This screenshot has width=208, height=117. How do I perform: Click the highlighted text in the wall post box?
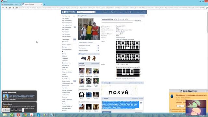(x=121, y=105)
